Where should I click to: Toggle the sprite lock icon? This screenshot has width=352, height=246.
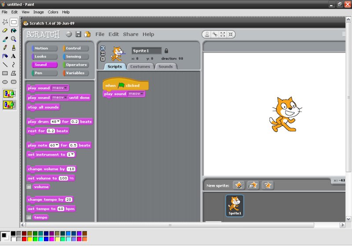coord(166,51)
